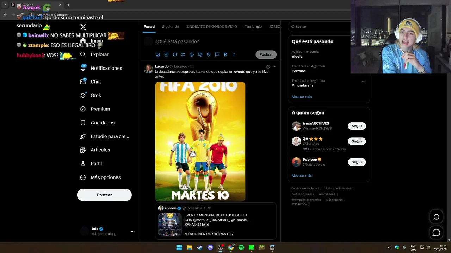
Task: Open Guardados bookmarks in the sidebar
Action: tap(97, 123)
